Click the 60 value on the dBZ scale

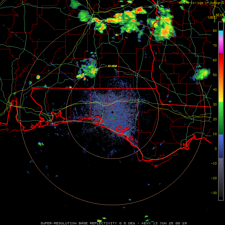tap(215, 60)
